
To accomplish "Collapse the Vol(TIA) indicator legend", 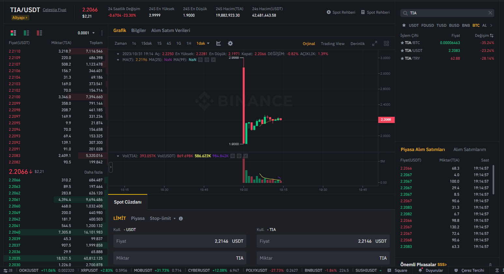I will (x=118, y=156).
